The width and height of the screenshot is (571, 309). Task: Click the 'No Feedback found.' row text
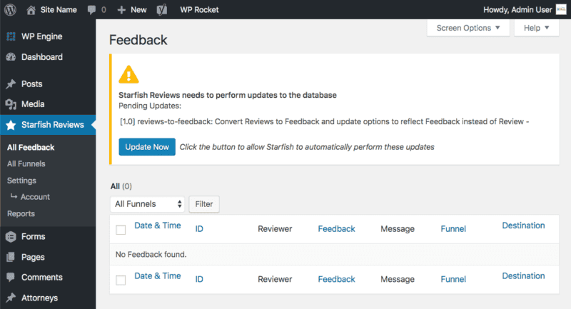(151, 254)
